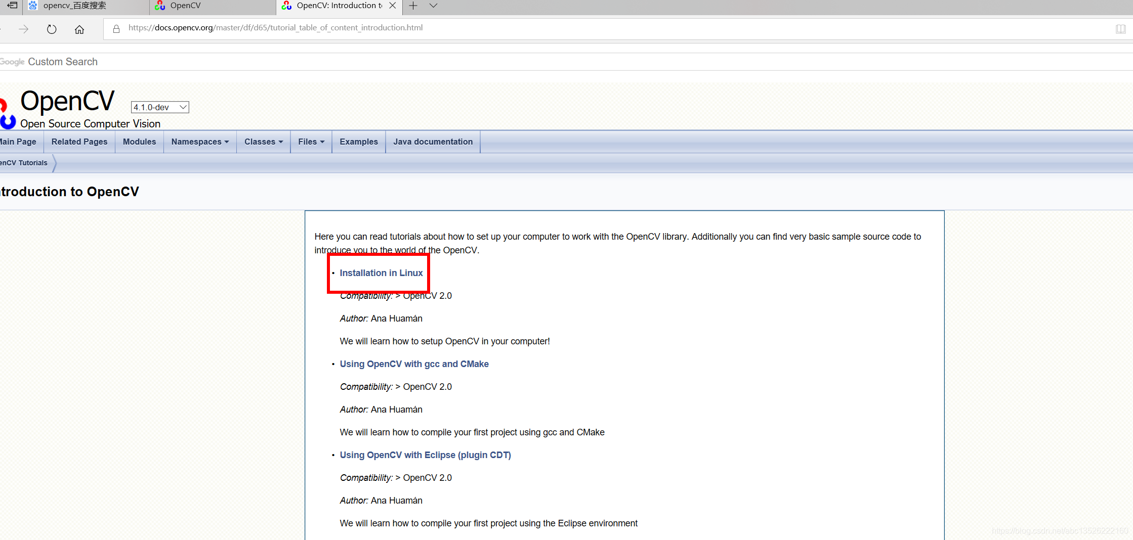This screenshot has width=1133, height=540.
Task: Click 'Open Source Computer Vision' subtitle
Action: (x=90, y=124)
